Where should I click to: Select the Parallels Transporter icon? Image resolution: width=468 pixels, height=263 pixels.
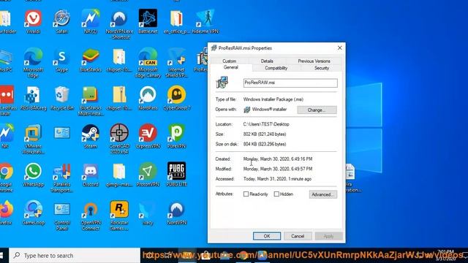coord(61,178)
